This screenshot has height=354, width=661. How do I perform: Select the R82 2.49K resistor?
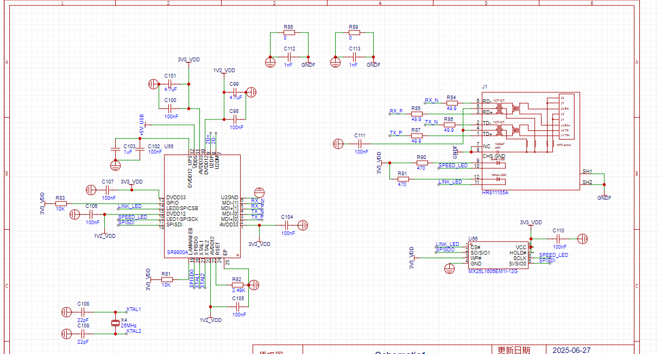click(237, 285)
